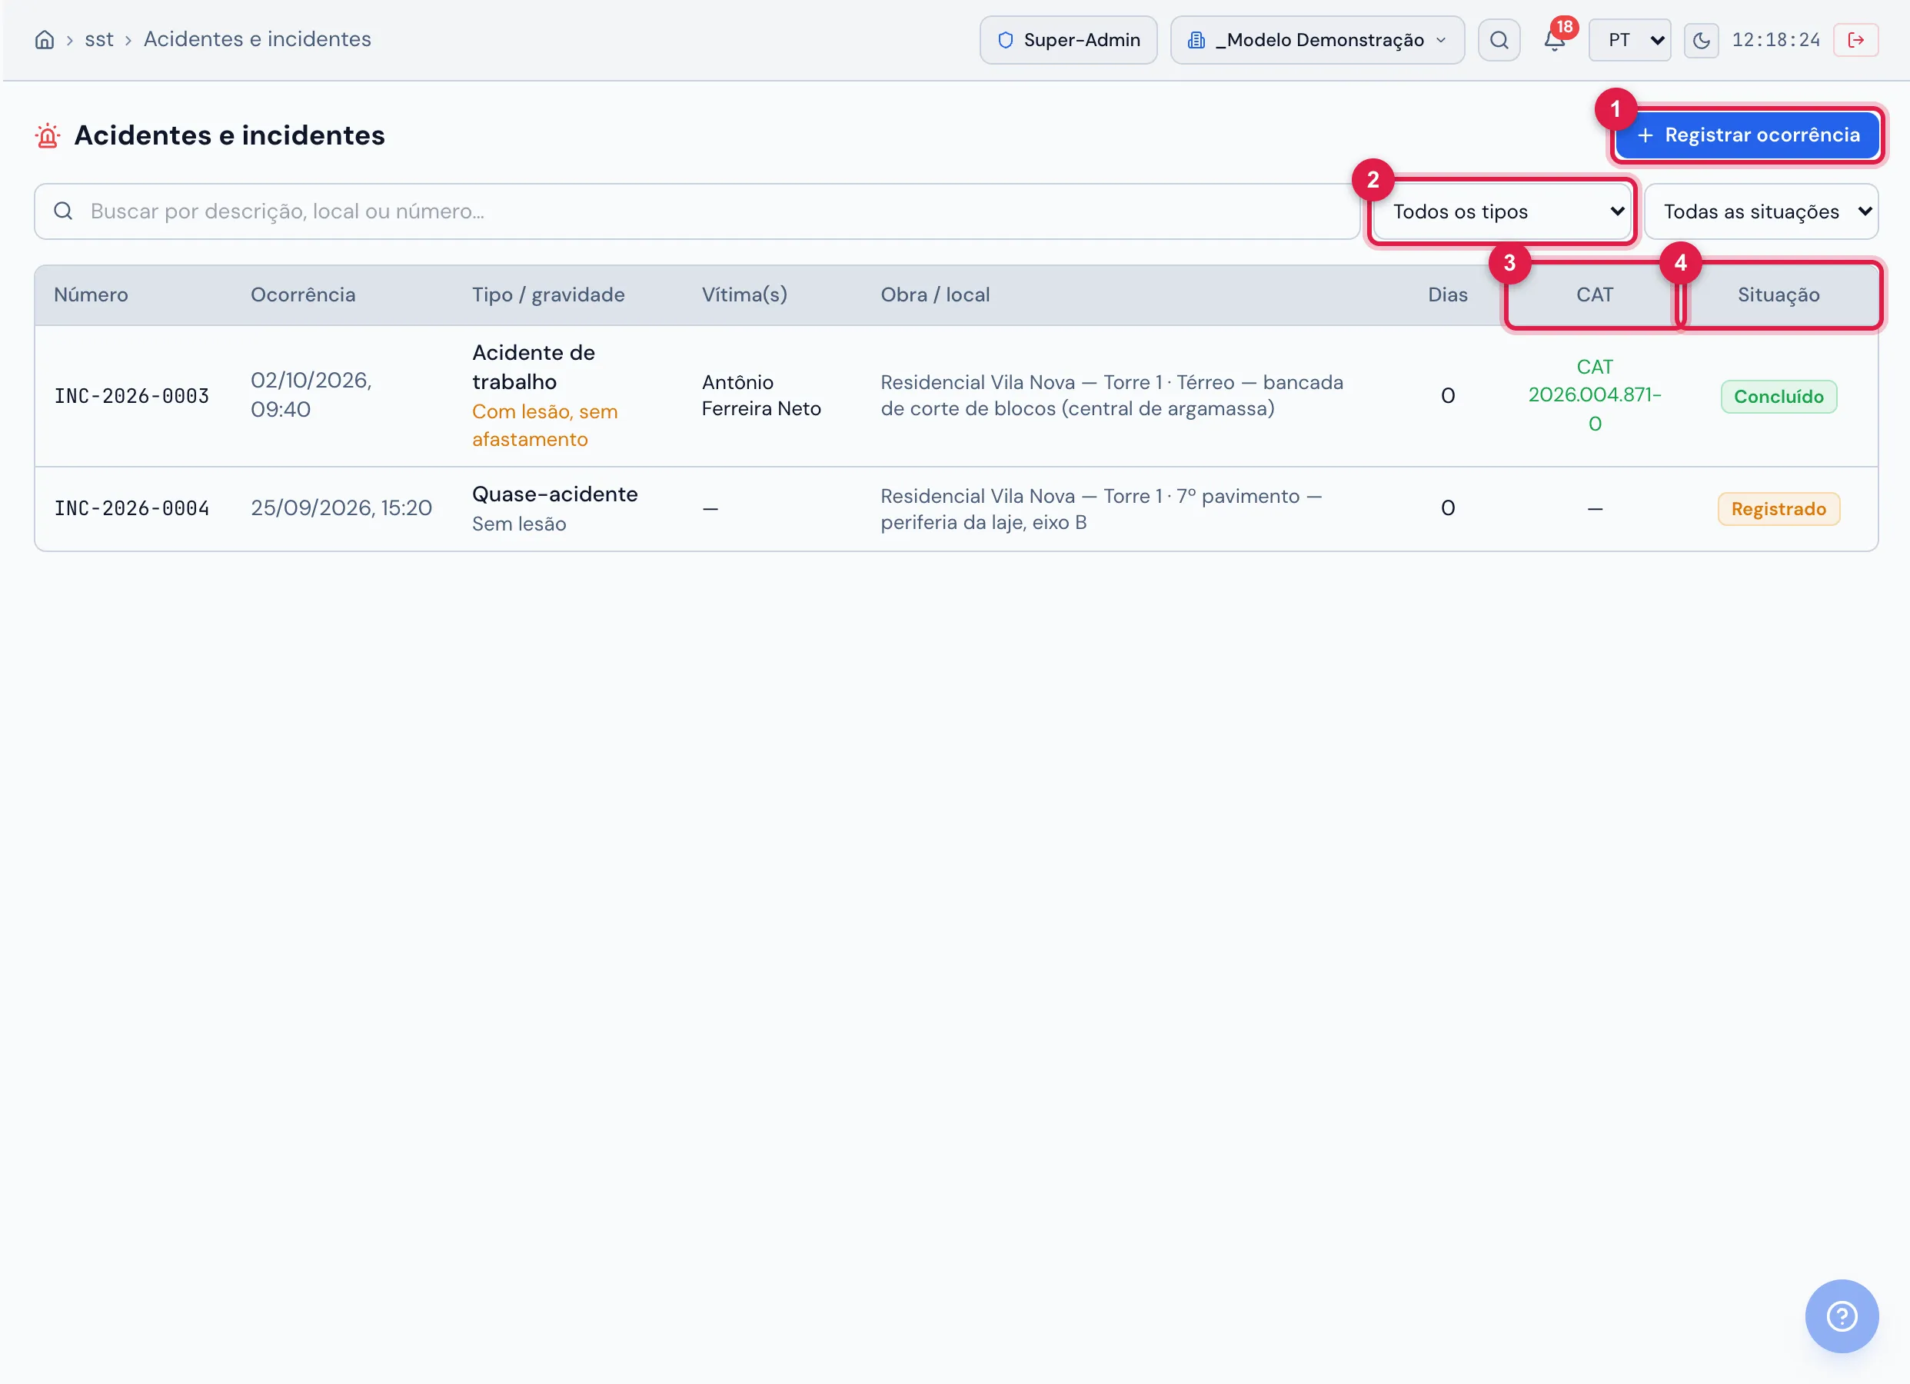Toggle dark mode moon icon
Screen dimensions: 1910x1384
pos(1701,41)
